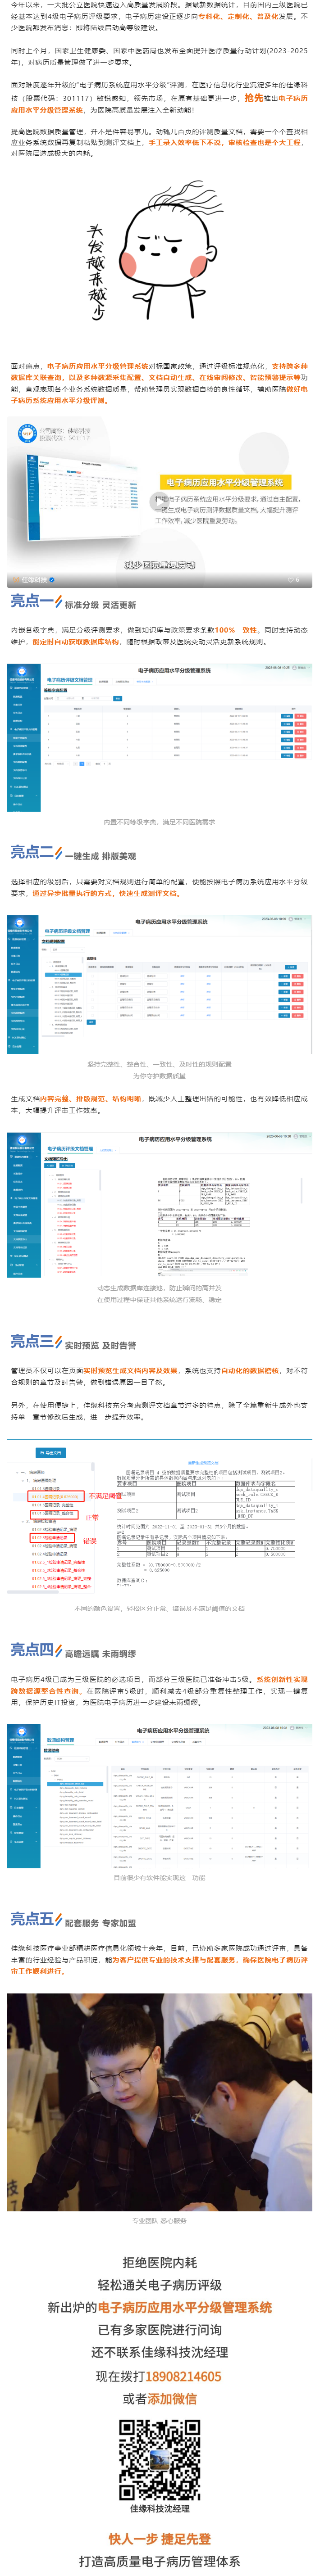Dial the phone number 18908214605

coord(184,2376)
